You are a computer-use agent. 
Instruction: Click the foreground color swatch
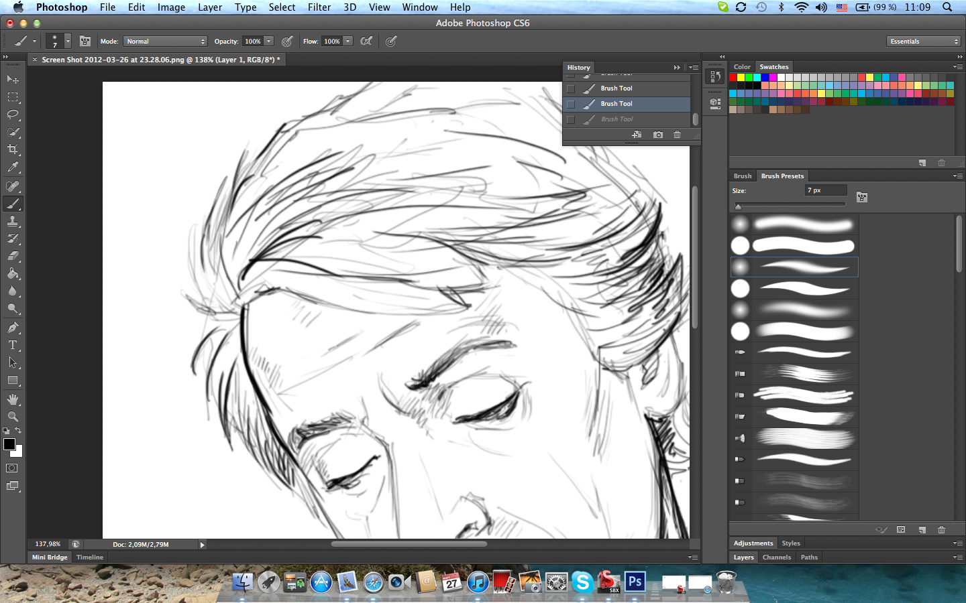[x=9, y=444]
